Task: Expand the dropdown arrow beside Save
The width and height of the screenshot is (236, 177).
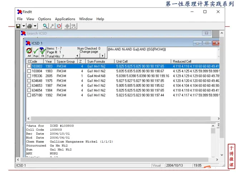Action: tap(24, 26)
